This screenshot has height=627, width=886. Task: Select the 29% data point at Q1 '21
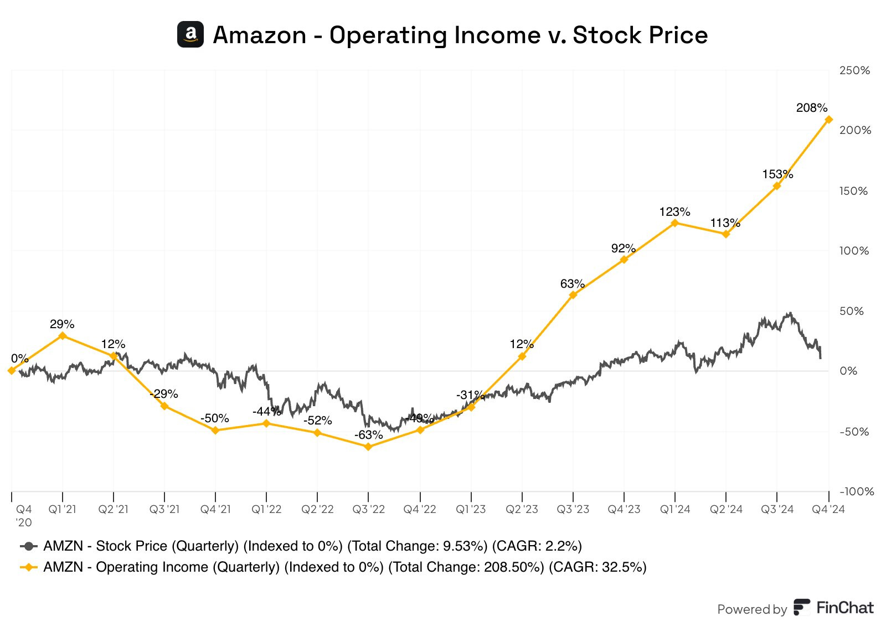coord(63,335)
